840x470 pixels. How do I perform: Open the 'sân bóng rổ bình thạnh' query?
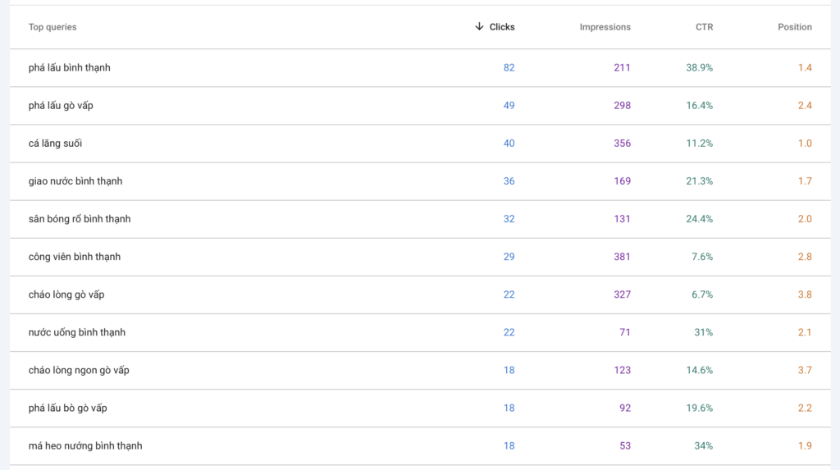80,219
